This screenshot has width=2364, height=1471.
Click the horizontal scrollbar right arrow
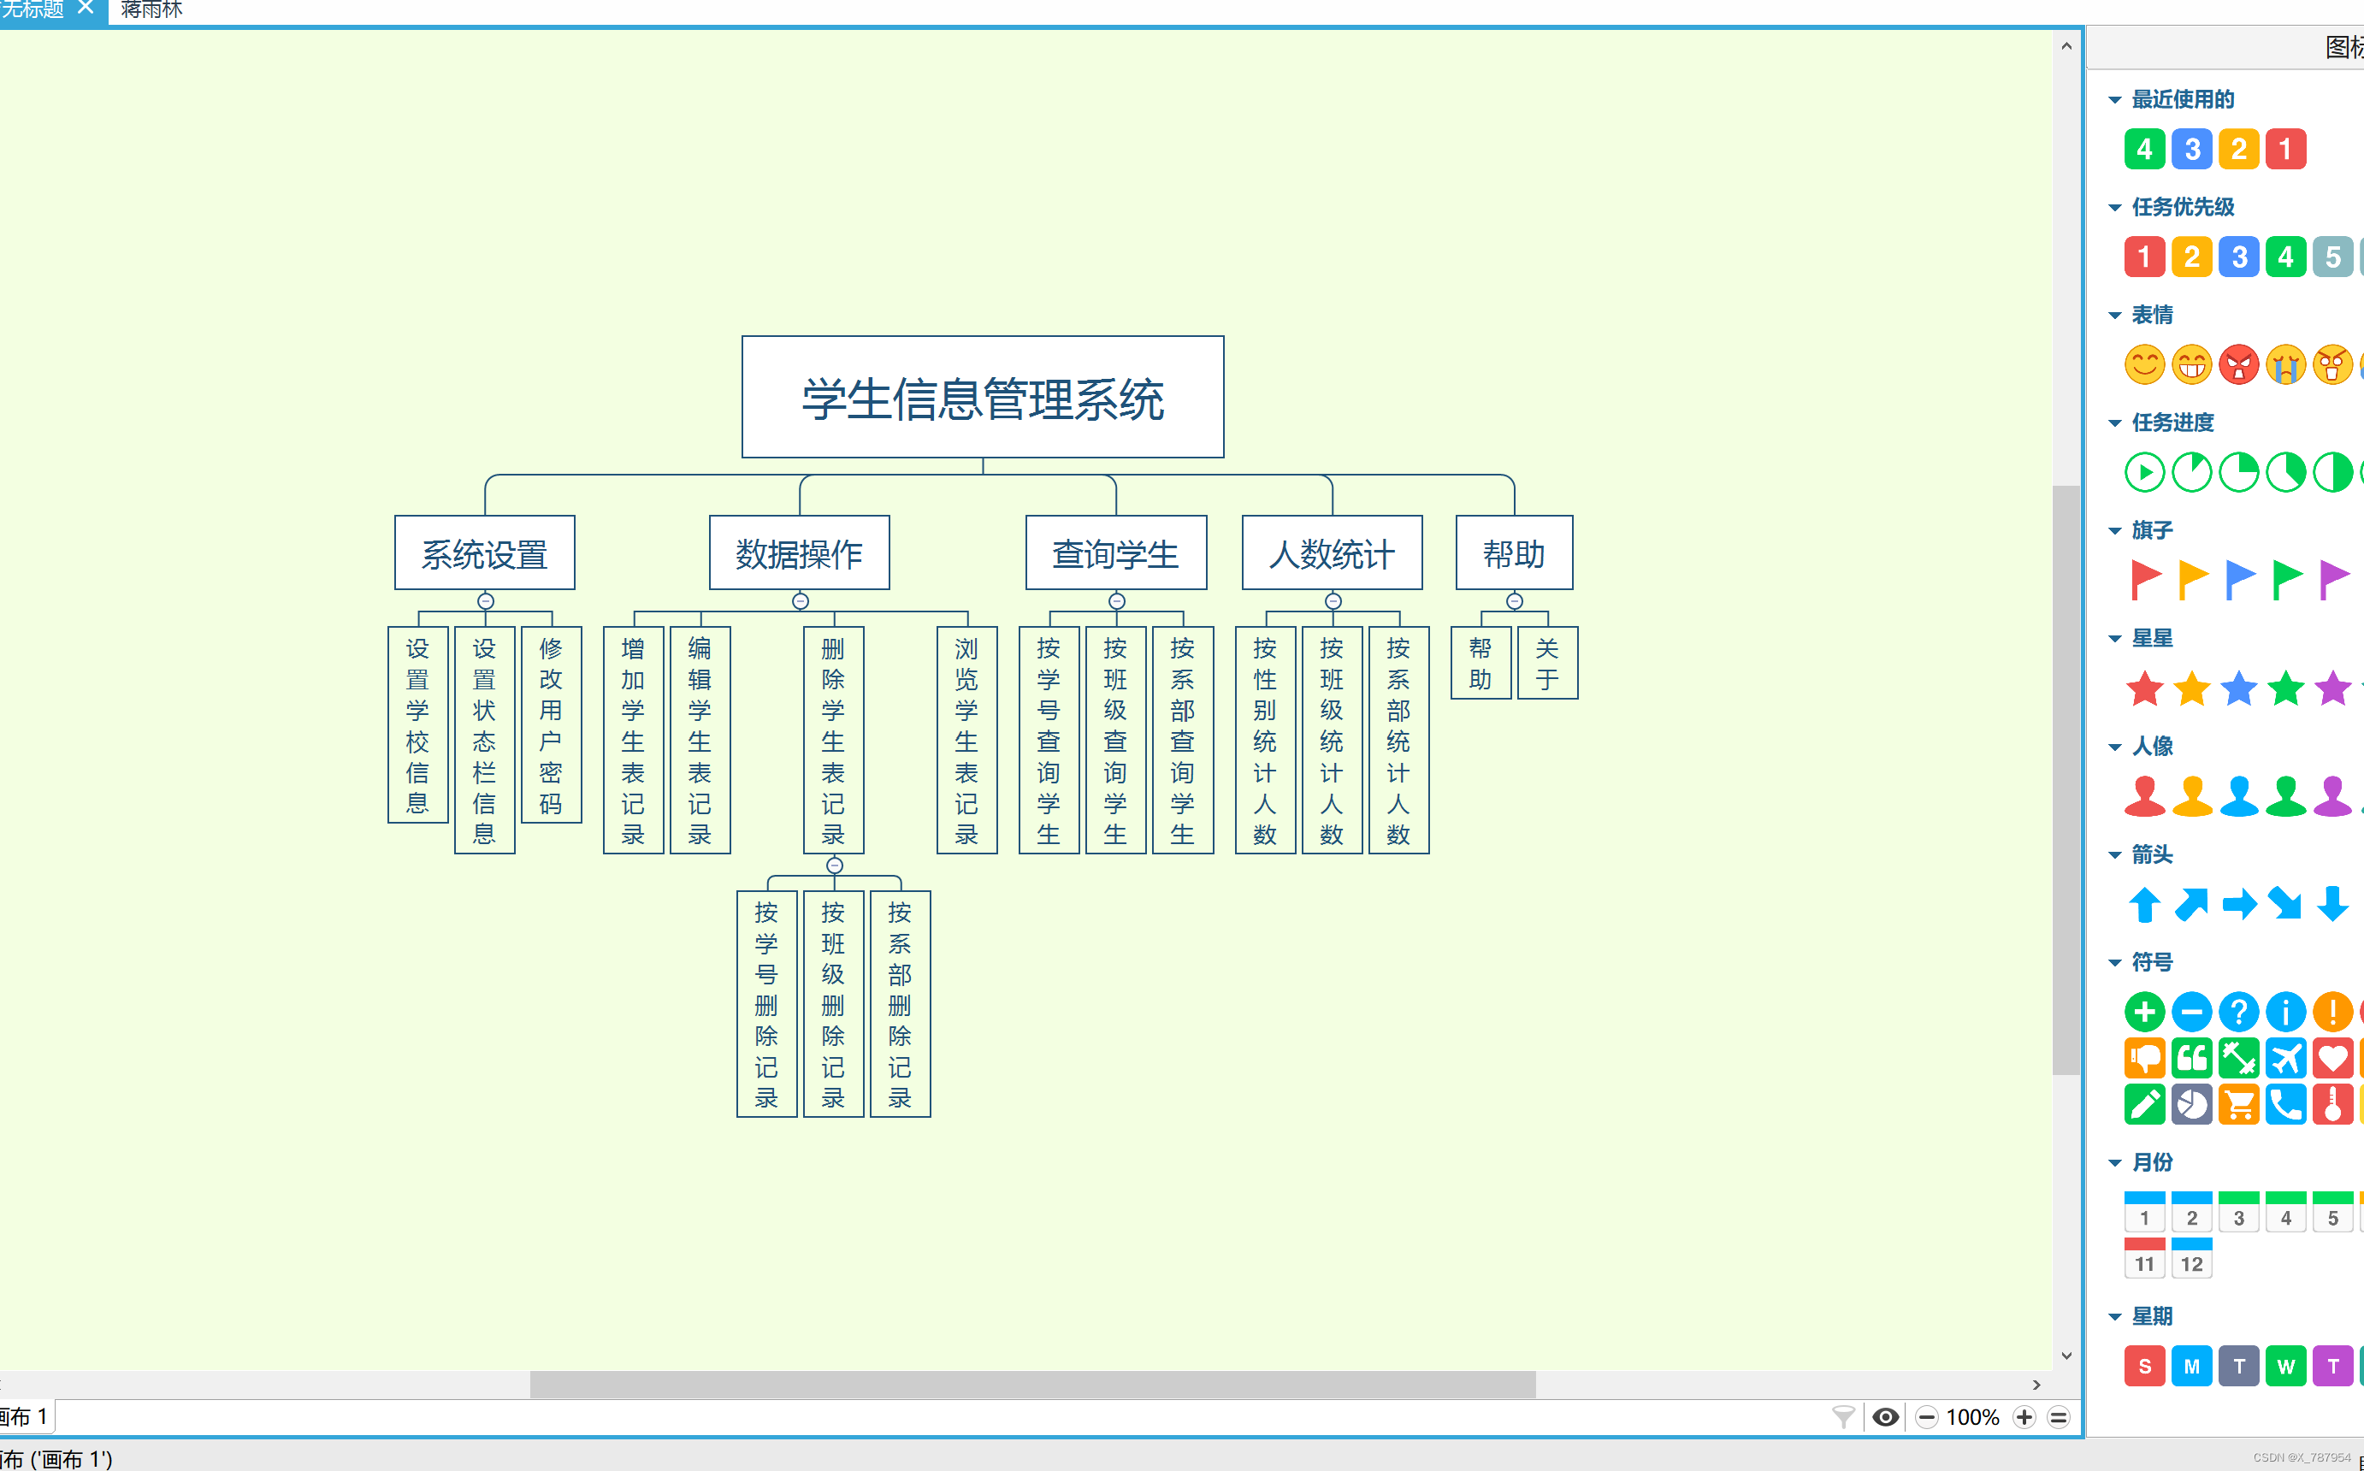point(2036,1385)
